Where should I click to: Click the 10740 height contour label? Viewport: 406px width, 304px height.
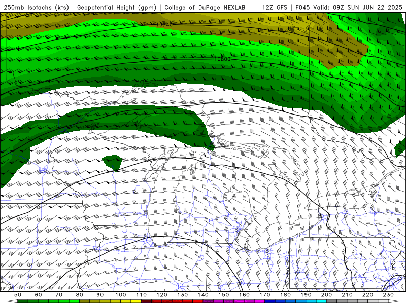[x=164, y=25]
